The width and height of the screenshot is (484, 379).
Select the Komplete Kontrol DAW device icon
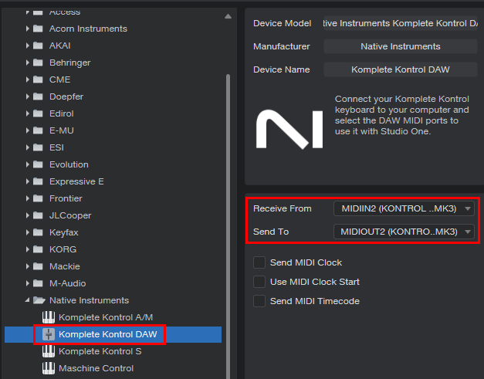tap(49, 334)
